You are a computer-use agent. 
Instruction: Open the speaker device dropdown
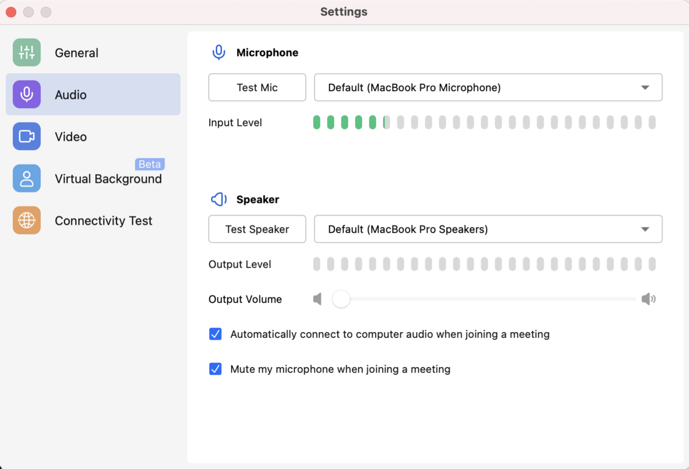tap(488, 229)
